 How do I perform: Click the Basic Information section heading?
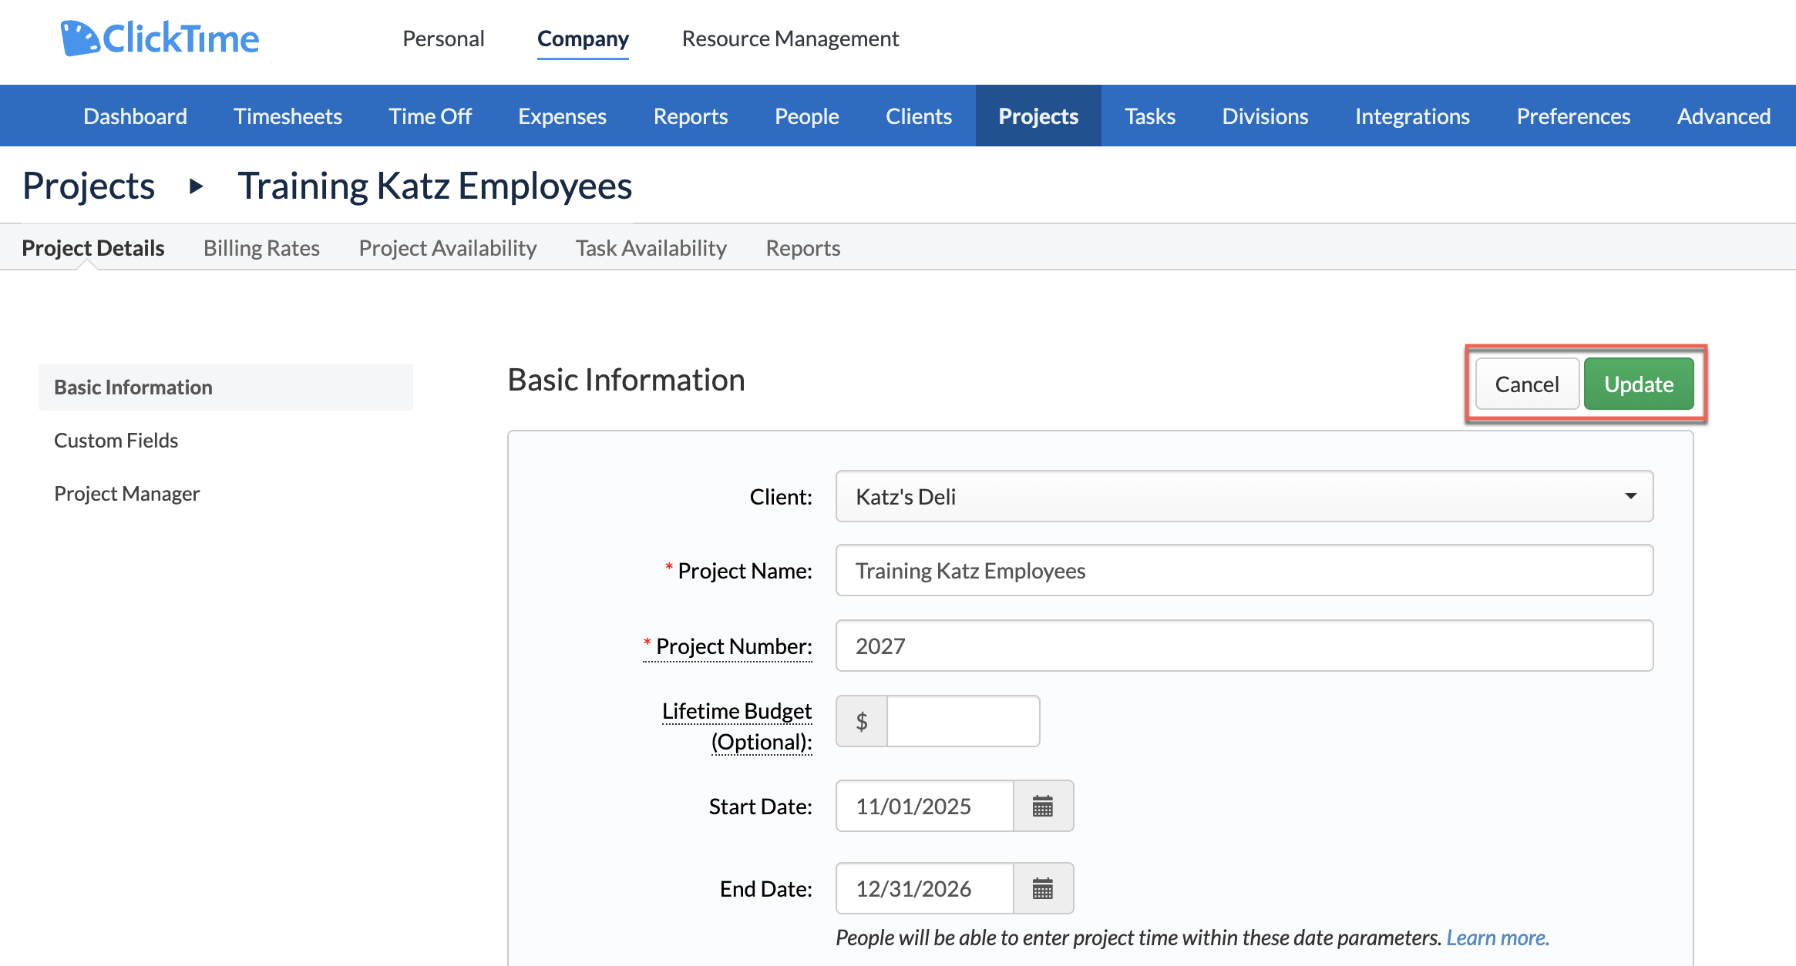pyautogui.click(x=626, y=380)
